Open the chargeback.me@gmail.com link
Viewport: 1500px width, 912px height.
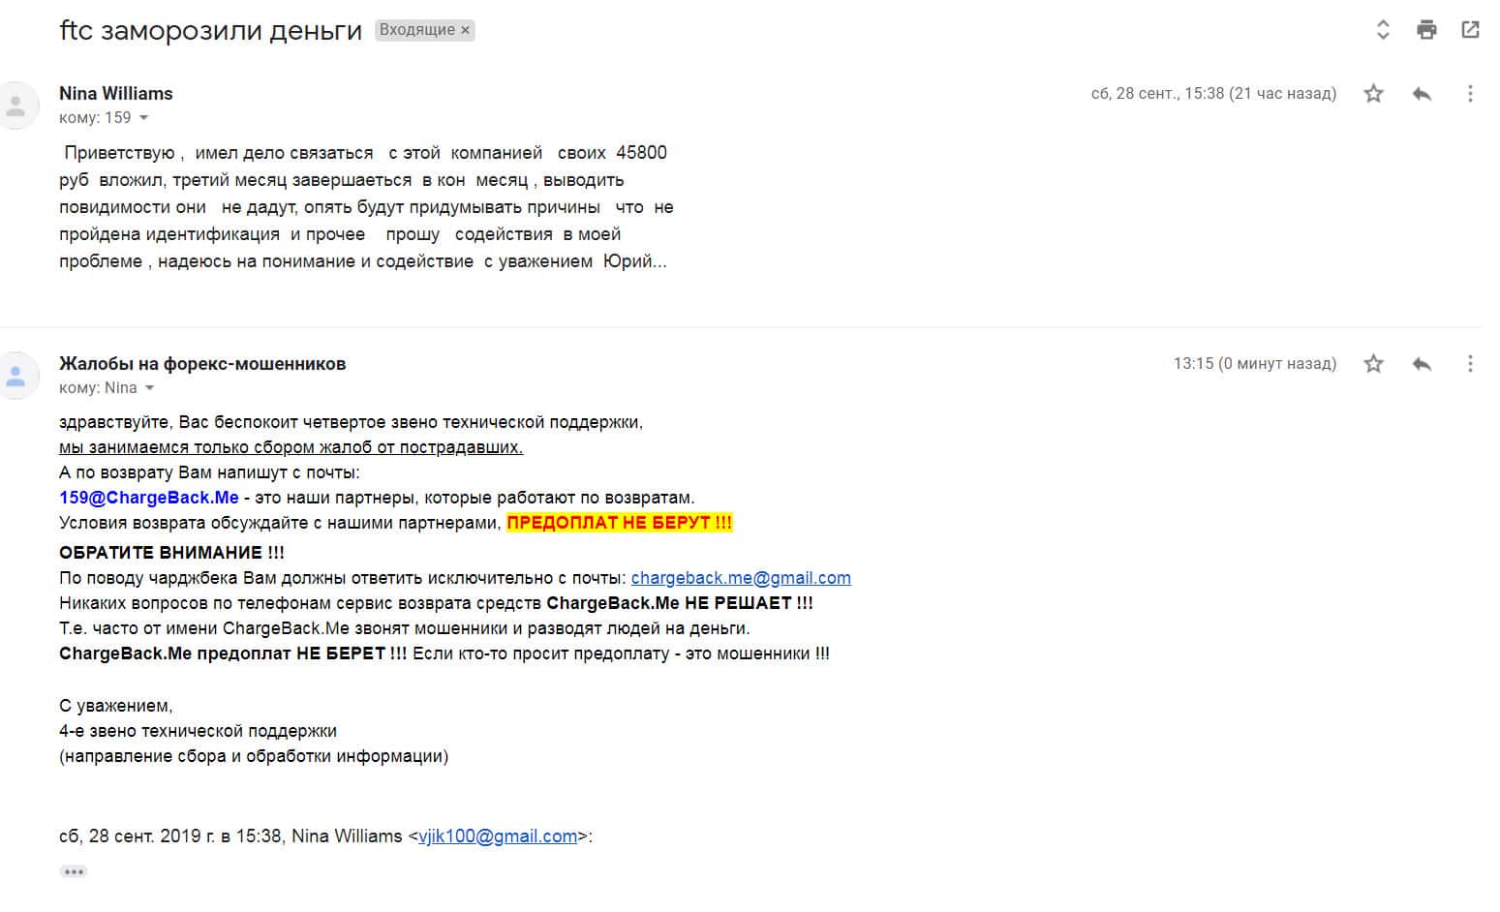coord(741,578)
